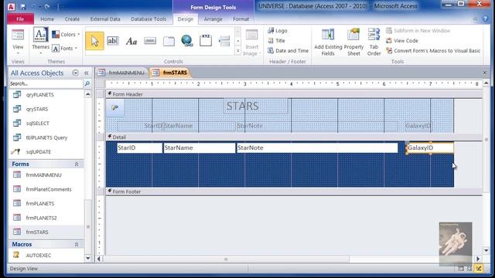Click the navigation pane Search box
Image resolution: width=495 pixels, height=278 pixels.
click(x=46, y=83)
